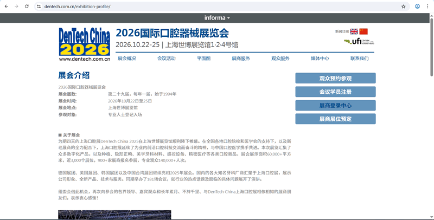The height and width of the screenshot is (220, 434).
Task: Open the 展商服务 navigation item
Action: [x=241, y=59]
